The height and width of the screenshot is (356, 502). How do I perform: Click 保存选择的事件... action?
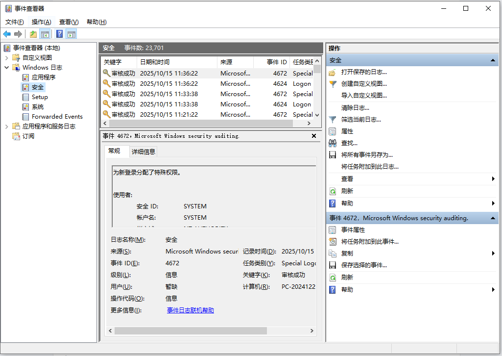[364, 265]
